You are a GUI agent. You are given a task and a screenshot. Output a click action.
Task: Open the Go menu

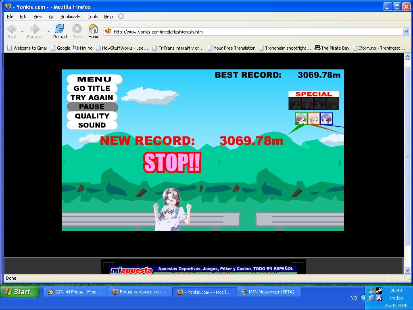pos(52,17)
